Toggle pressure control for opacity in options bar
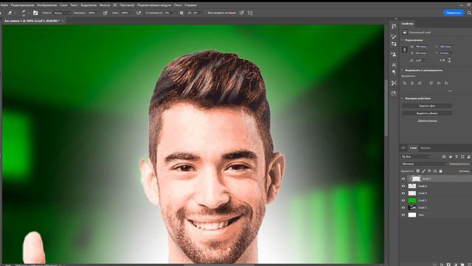This screenshot has height=266, width=472. click(x=105, y=13)
